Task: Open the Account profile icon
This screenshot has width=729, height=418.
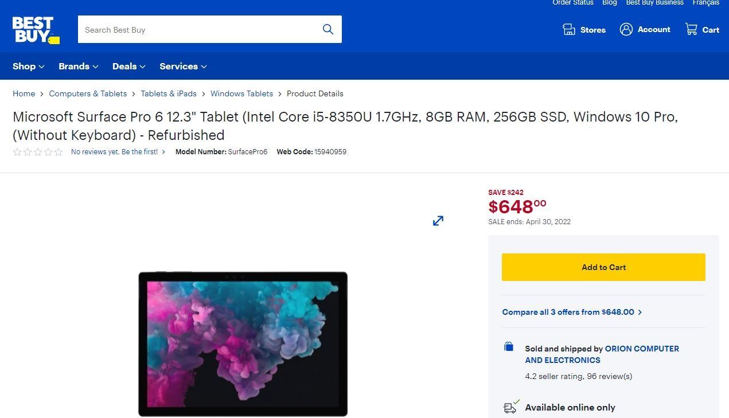Action: (626, 29)
